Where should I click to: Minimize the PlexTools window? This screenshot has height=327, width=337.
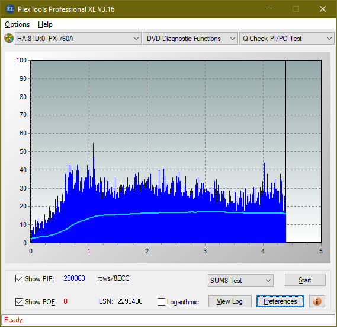(269, 9)
